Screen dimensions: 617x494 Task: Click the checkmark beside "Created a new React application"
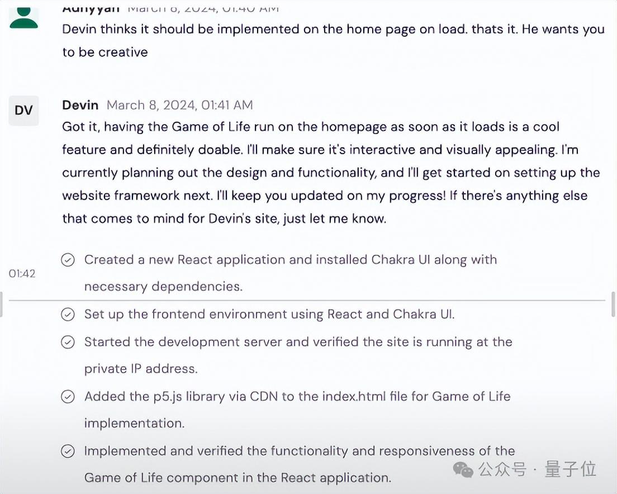tap(68, 260)
